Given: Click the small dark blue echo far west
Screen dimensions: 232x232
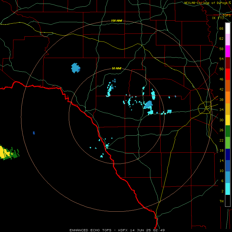Looking at the screenshot, I should click(x=34, y=133).
